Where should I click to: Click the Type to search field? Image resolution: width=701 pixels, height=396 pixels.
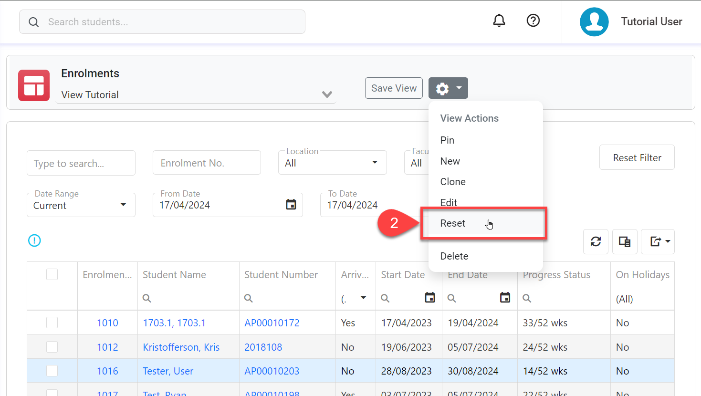point(81,163)
